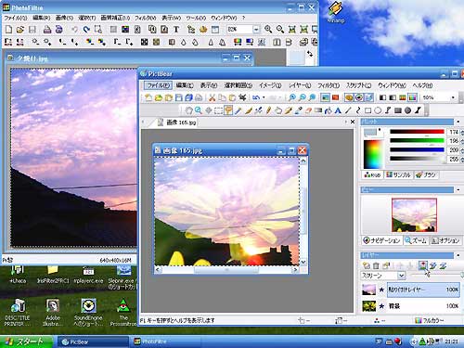Click the New layer icon in layer panel
The height and width of the screenshot is (348, 464).
pyautogui.click(x=367, y=265)
